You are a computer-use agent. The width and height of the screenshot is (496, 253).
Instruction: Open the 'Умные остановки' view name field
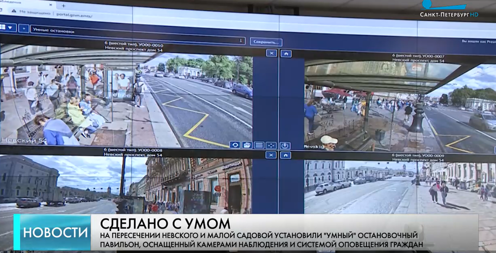pos(138,36)
